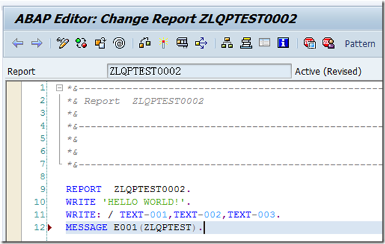
Task: Toggle Display/Change mode pencil icon
Action: (62, 43)
